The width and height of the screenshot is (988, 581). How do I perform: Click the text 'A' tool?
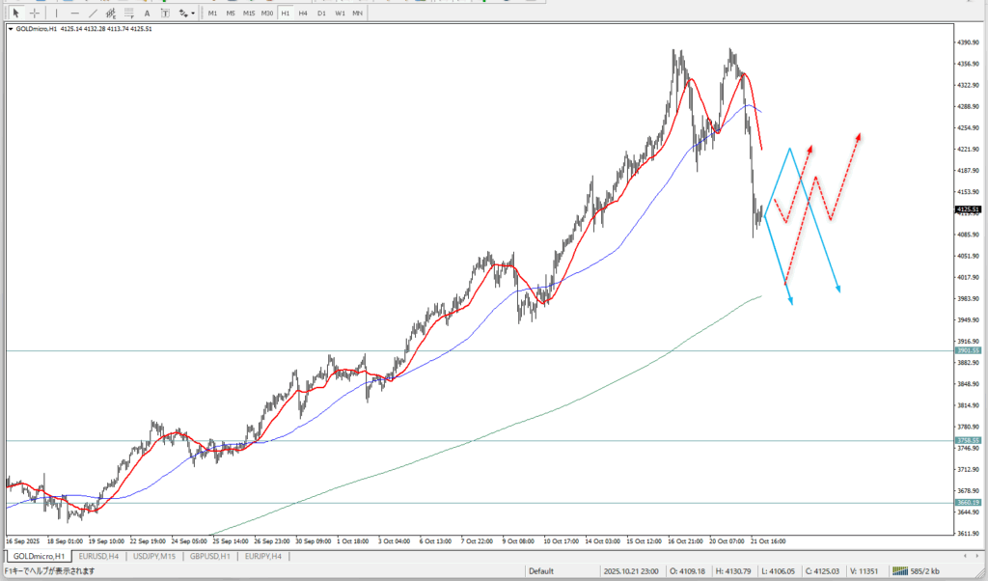click(149, 14)
